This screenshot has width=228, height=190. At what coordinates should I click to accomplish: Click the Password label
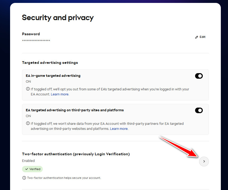31,34
